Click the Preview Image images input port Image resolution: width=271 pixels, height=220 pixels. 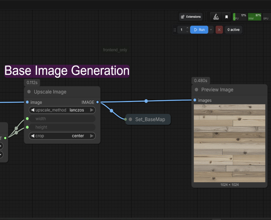(x=195, y=100)
